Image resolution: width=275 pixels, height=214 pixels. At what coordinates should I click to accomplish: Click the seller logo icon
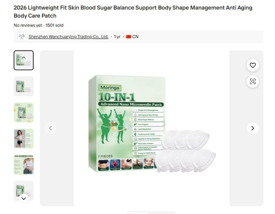pos(22,36)
